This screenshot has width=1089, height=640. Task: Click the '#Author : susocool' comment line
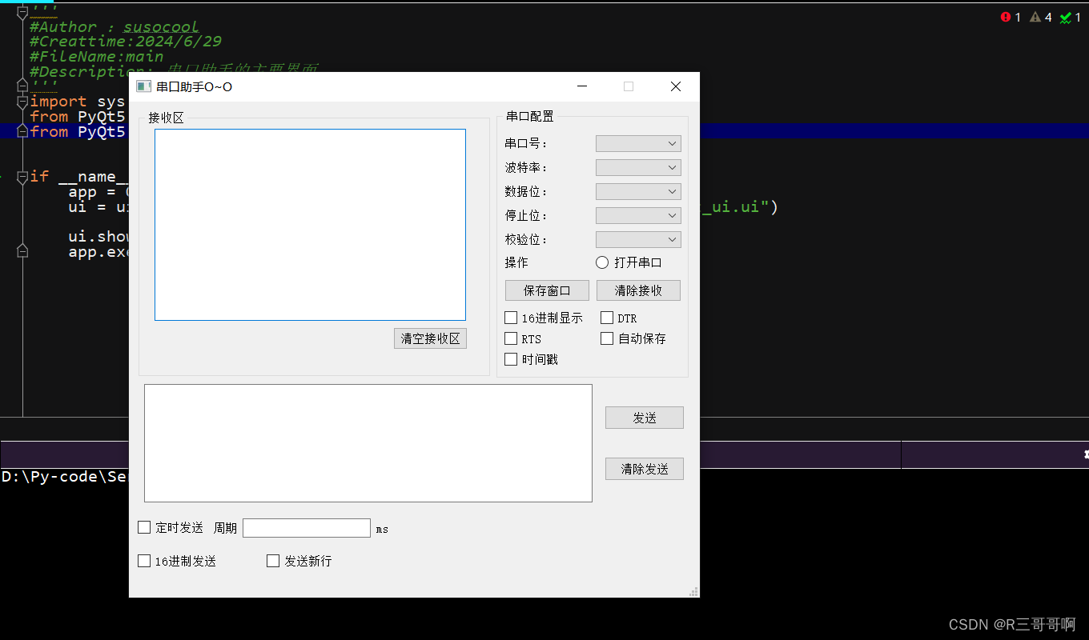[x=115, y=27]
